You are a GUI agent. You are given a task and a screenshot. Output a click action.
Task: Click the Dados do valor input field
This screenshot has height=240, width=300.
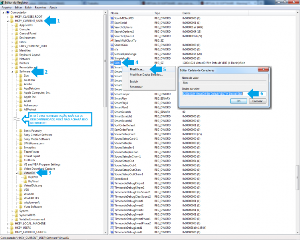click(x=224, y=94)
